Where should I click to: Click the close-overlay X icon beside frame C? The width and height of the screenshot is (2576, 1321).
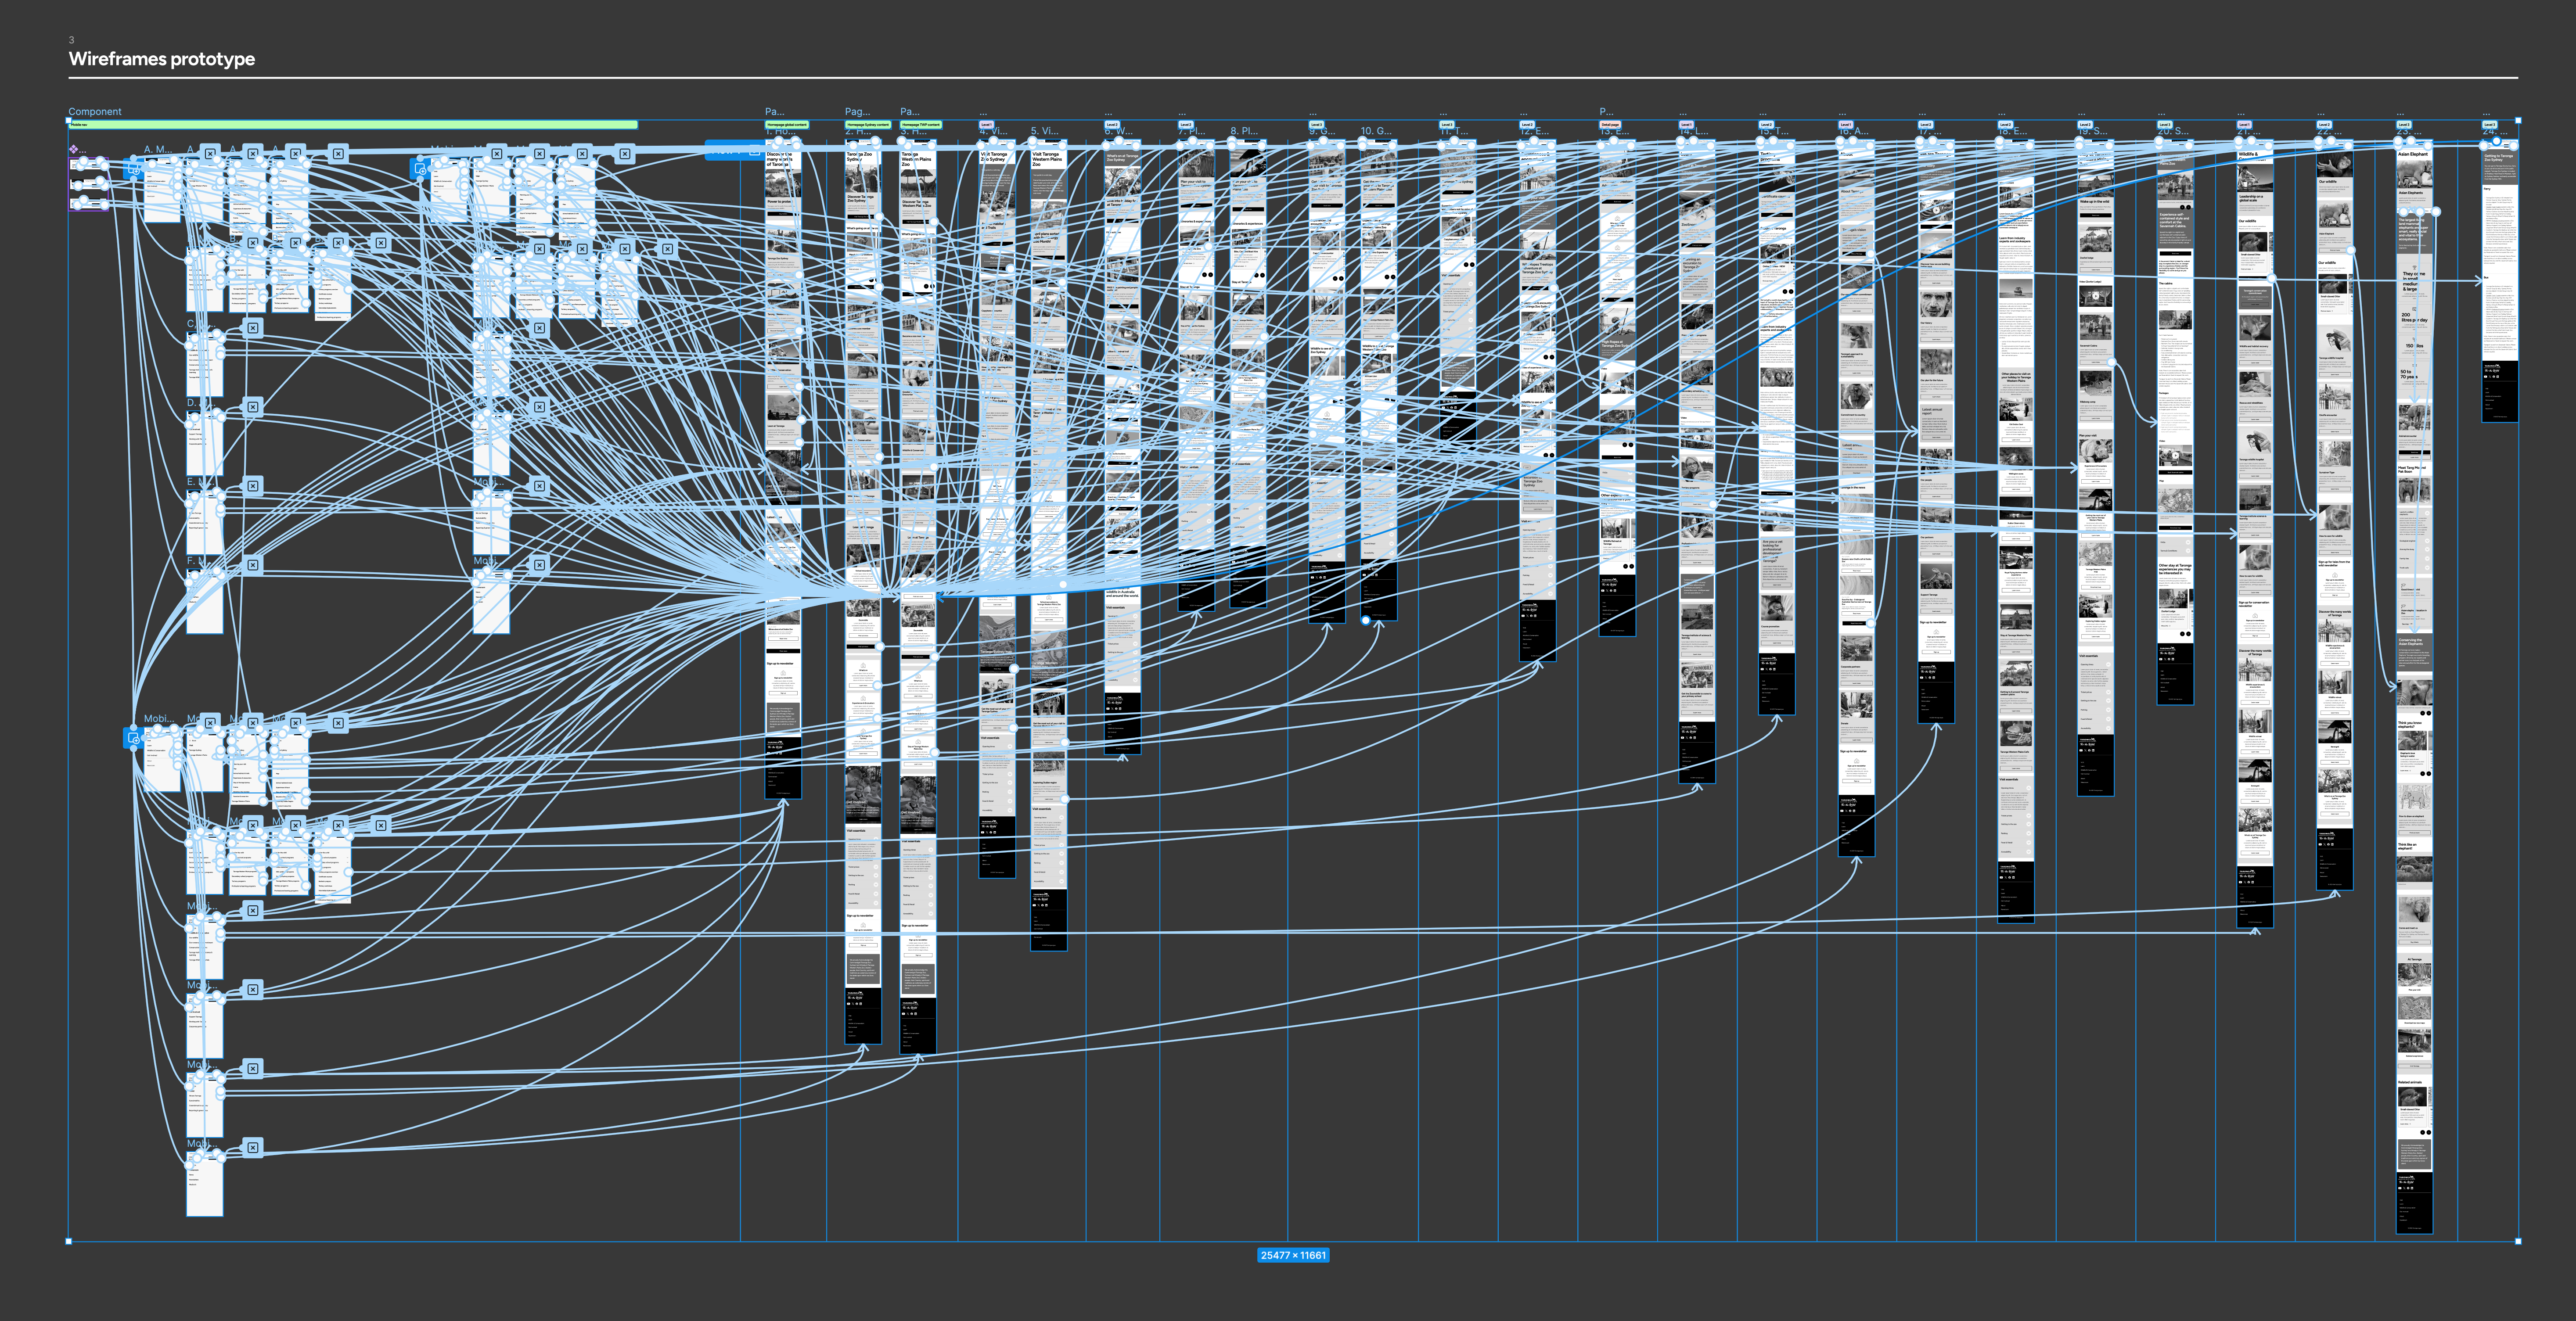(253, 328)
